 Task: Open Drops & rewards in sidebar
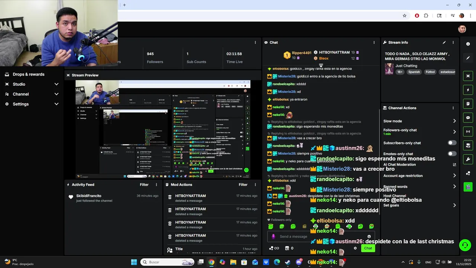pos(28,74)
